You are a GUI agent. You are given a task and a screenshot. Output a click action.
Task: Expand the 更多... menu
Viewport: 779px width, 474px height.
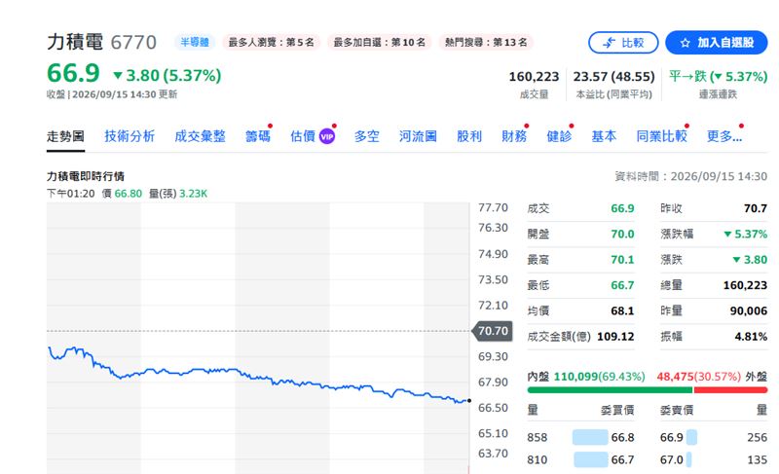[x=724, y=136]
